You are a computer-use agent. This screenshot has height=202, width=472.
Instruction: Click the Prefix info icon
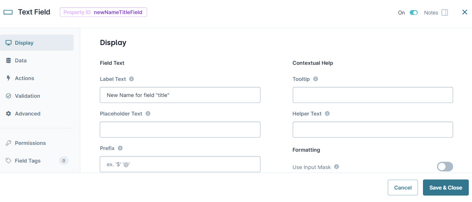[120, 148]
